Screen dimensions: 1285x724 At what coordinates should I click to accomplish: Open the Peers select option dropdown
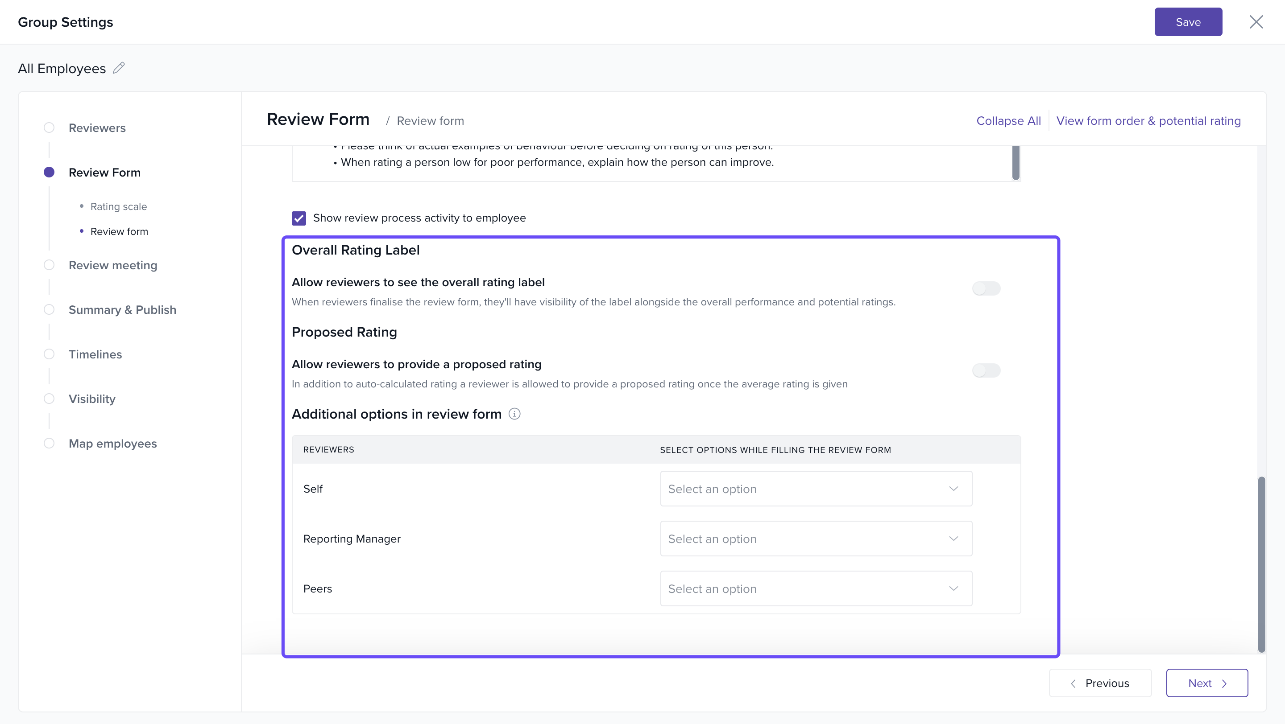(816, 588)
